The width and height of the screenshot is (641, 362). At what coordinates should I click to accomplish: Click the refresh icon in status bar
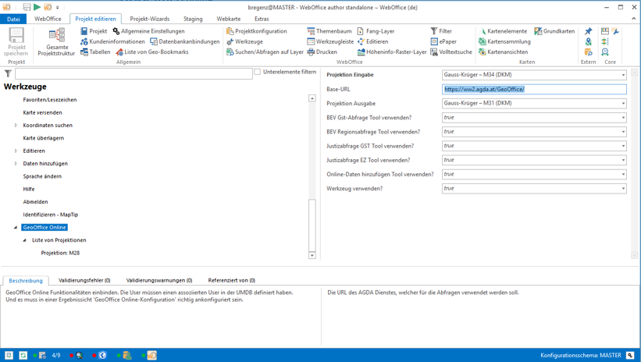[23, 356]
